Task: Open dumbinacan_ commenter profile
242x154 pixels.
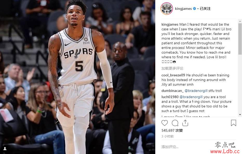Action: point(172,91)
